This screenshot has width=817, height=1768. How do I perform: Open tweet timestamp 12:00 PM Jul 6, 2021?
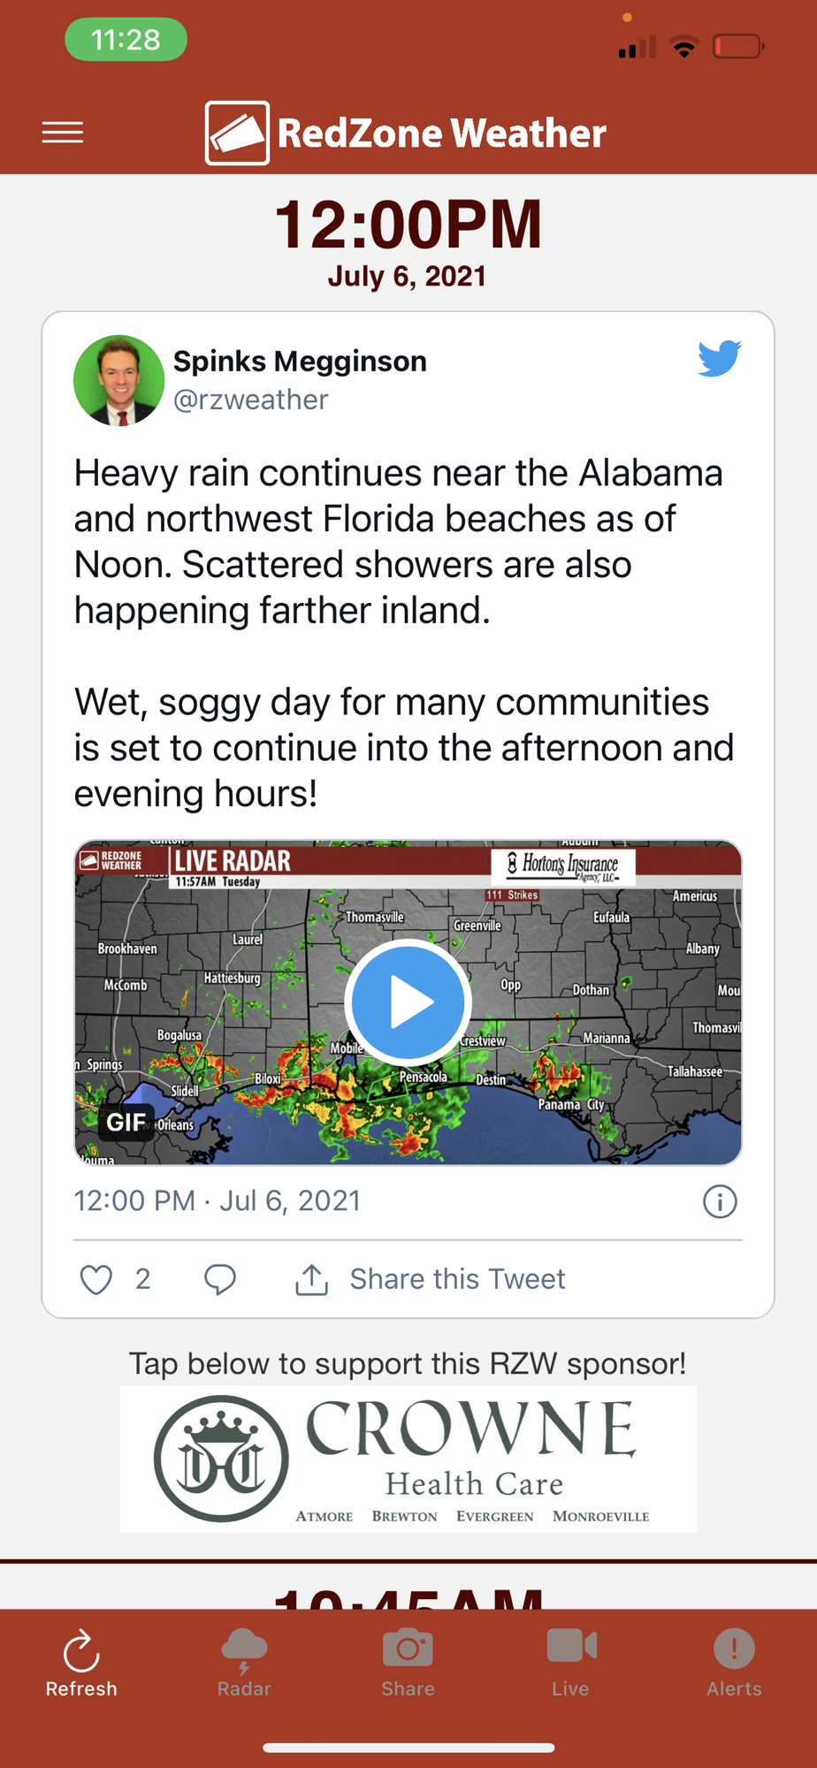pos(218,1200)
